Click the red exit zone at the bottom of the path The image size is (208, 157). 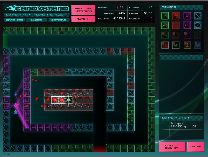click(x=100, y=148)
